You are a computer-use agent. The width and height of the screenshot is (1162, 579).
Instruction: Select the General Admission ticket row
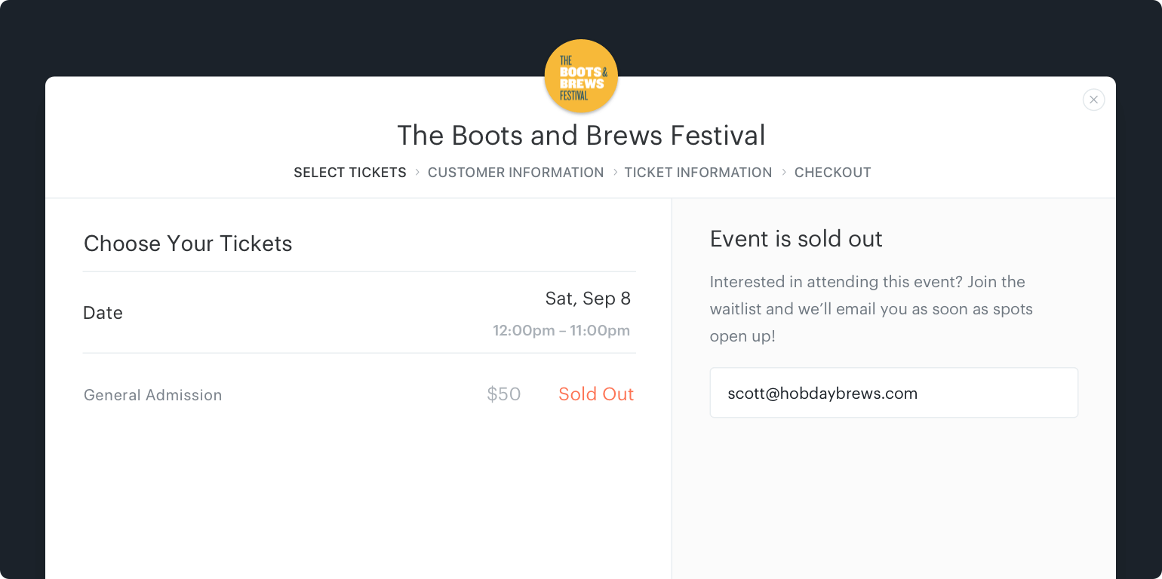[153, 395]
